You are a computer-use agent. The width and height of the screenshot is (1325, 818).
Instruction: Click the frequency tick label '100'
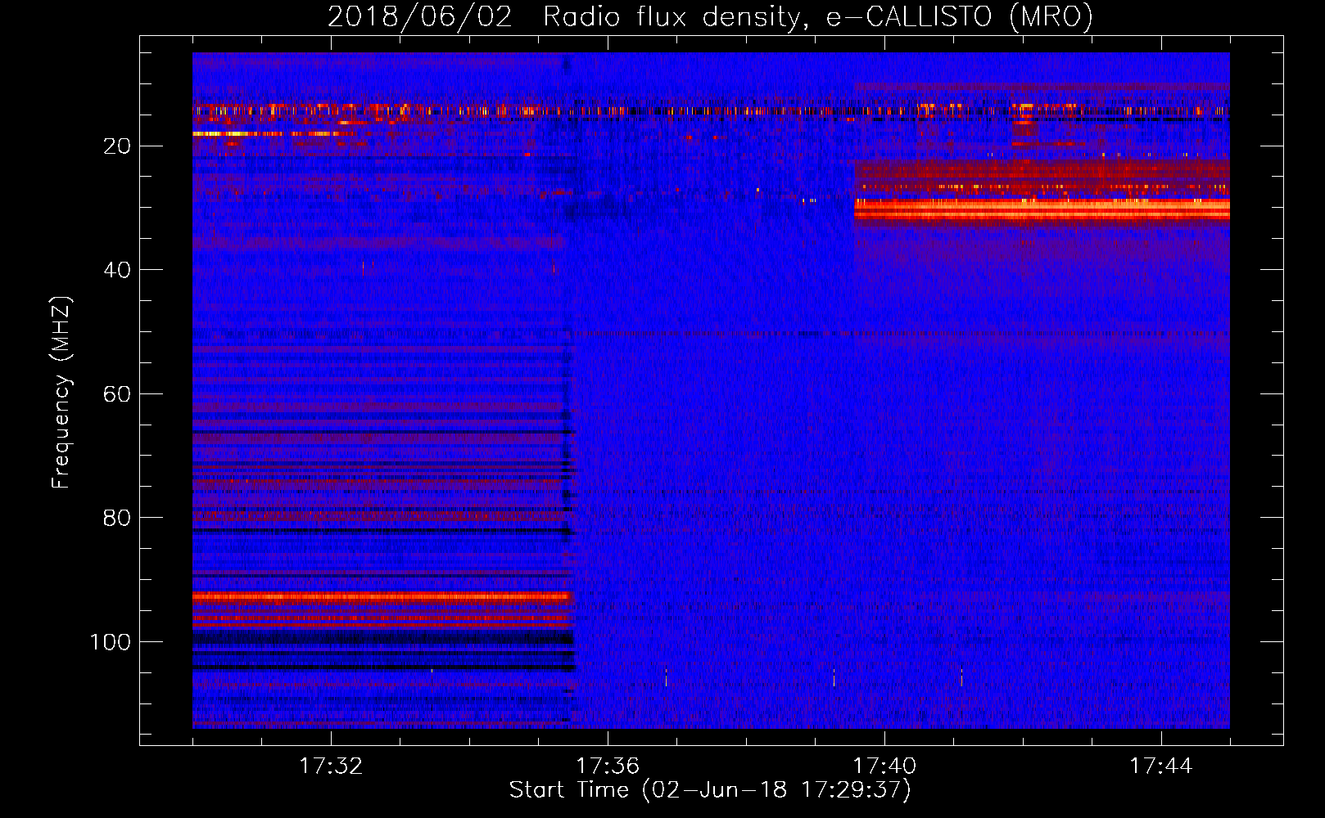click(x=111, y=642)
